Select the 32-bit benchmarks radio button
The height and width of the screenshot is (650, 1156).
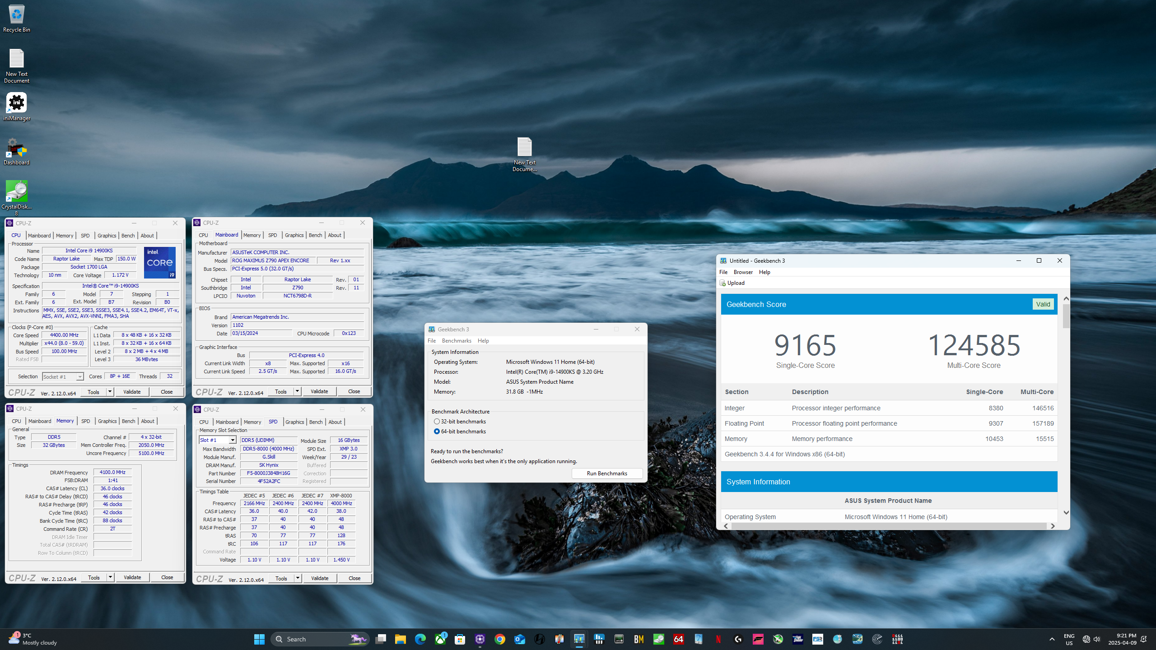point(437,422)
